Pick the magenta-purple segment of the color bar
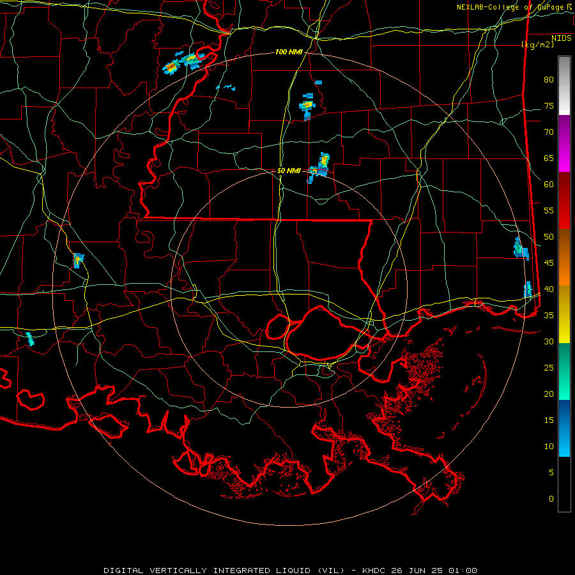The height and width of the screenshot is (575, 575). tap(564, 143)
